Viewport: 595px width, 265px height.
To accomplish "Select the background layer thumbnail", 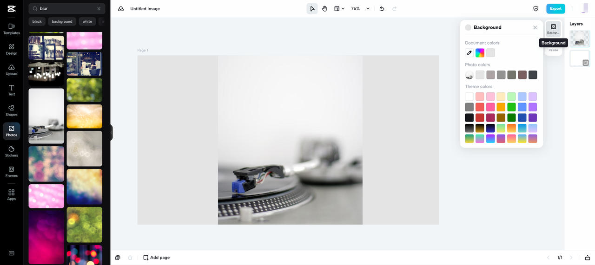I will [580, 58].
